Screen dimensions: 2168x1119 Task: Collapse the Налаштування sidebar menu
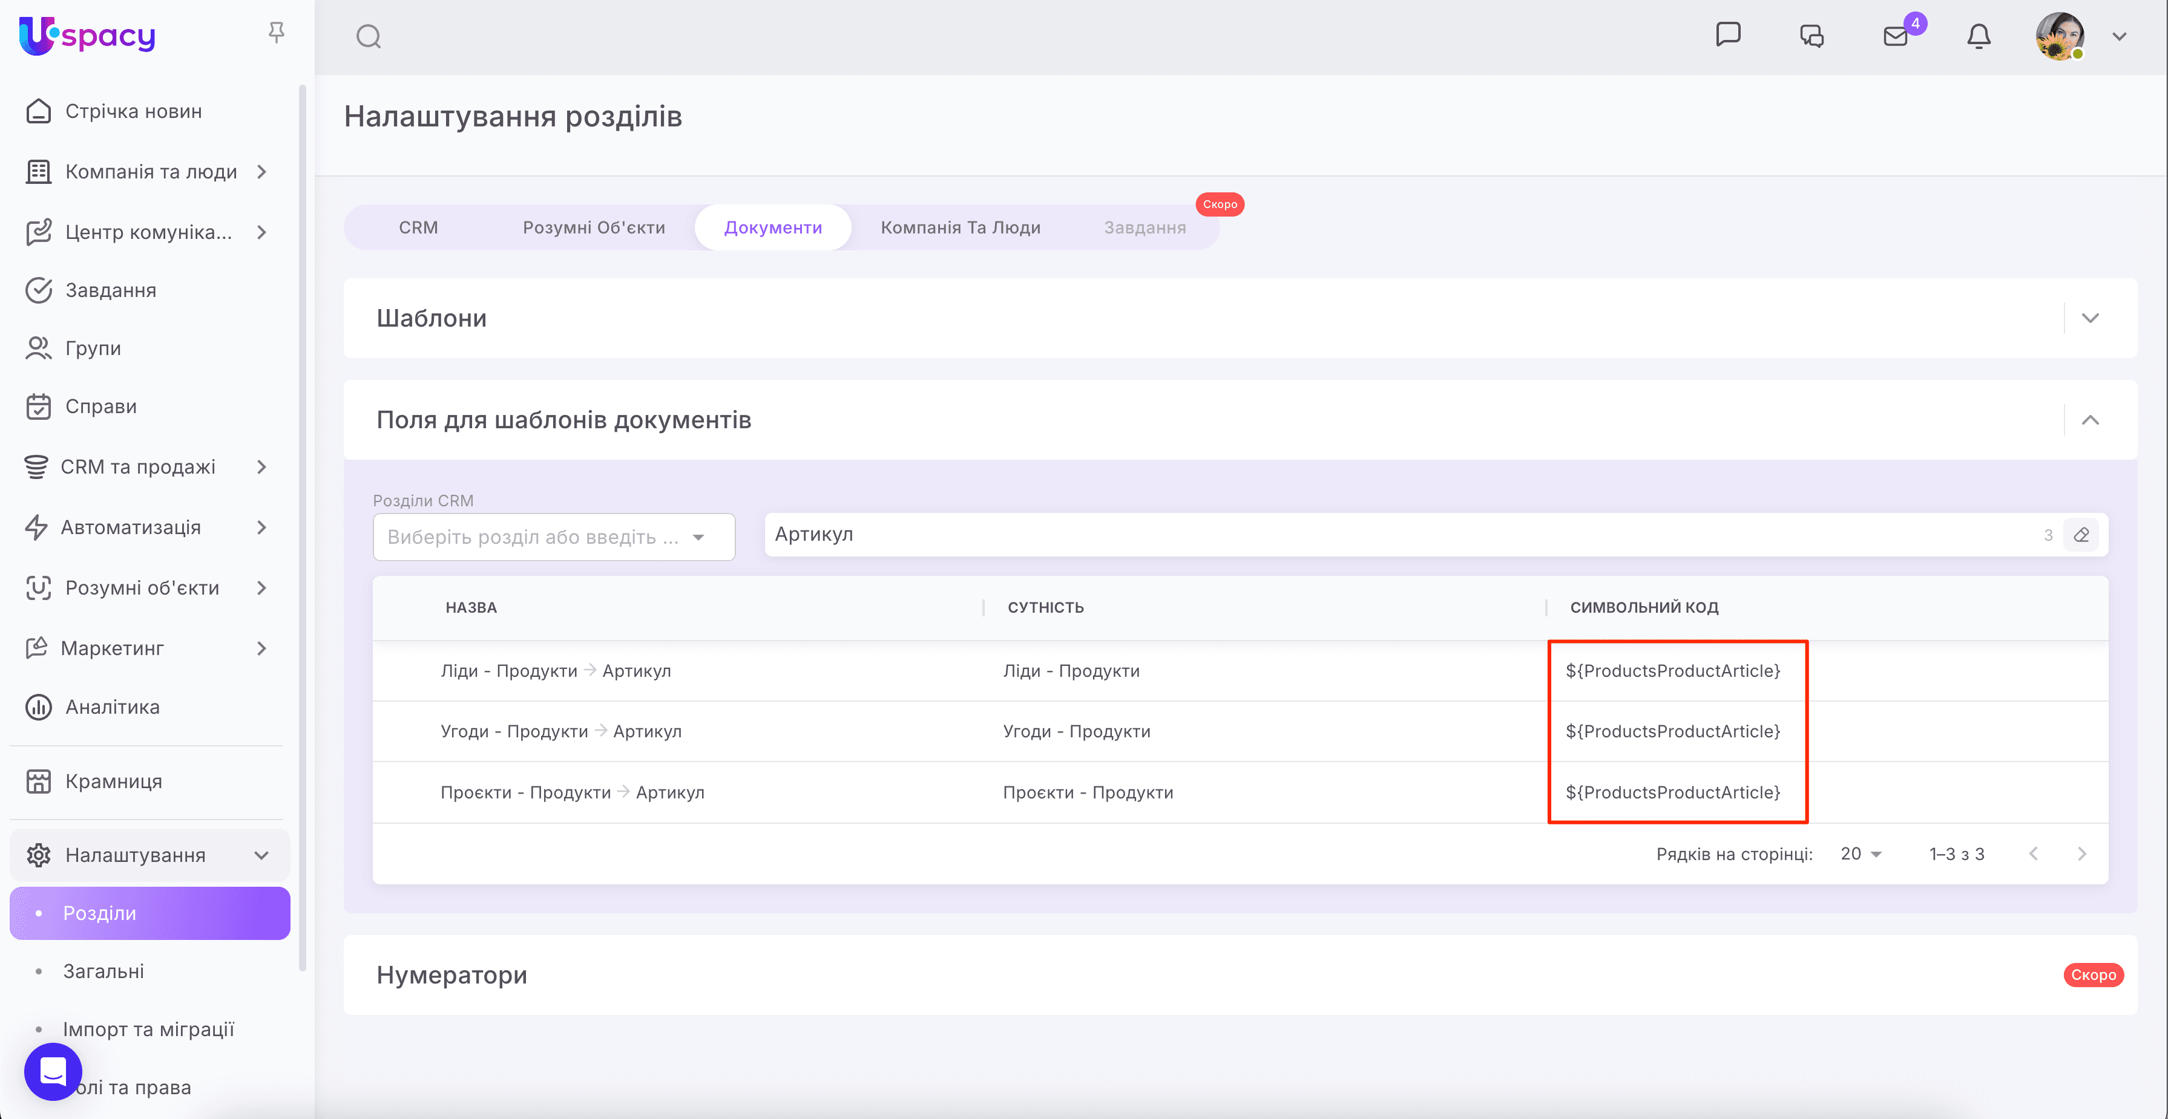[x=261, y=856]
